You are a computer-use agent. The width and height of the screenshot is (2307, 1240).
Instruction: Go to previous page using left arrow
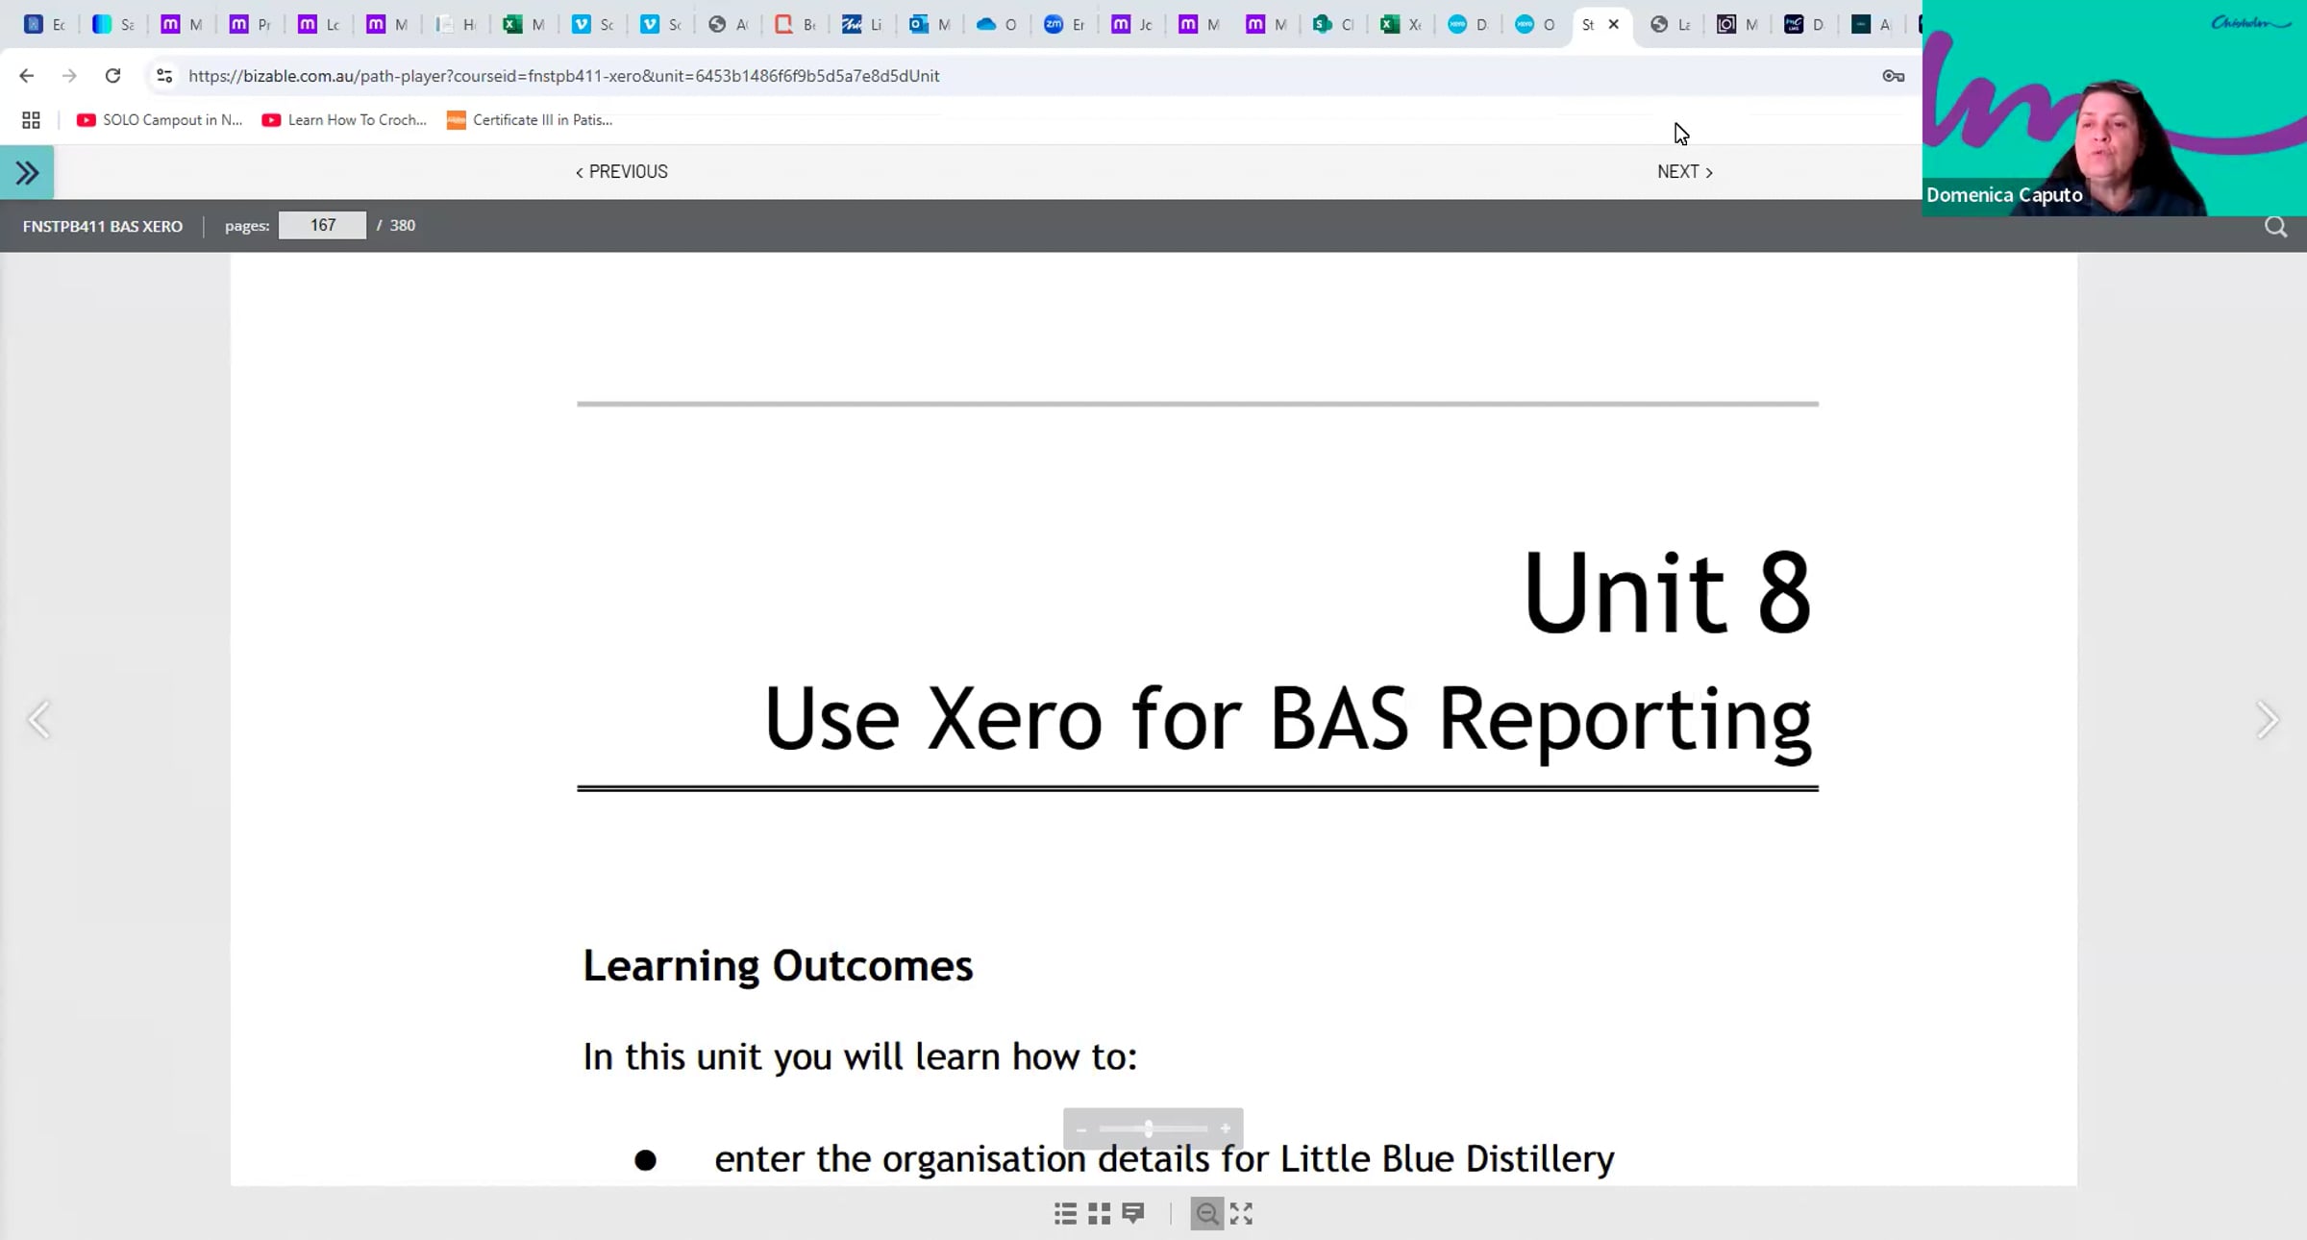(x=38, y=720)
